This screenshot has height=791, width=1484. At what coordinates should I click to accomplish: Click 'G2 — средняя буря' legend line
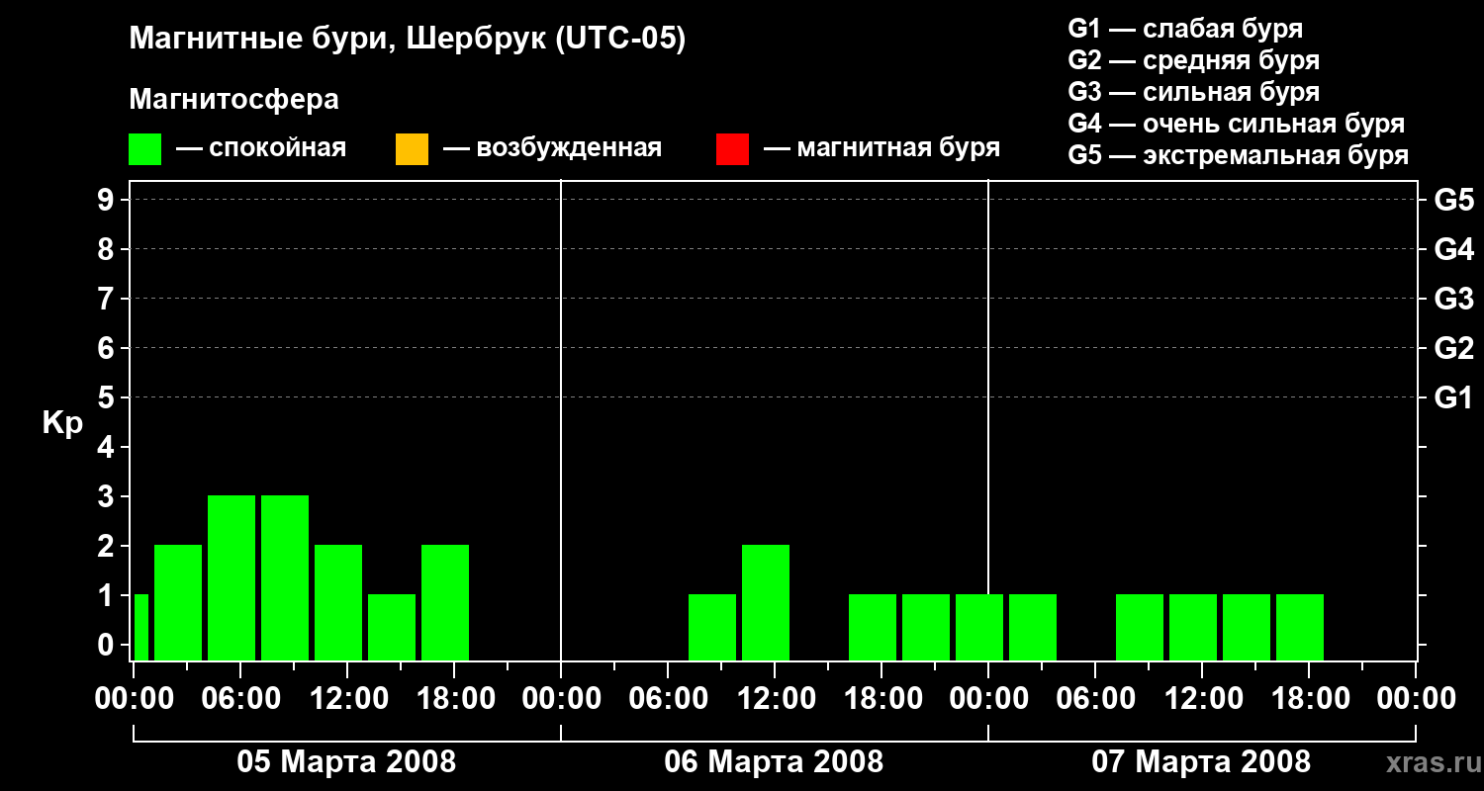1194,60
